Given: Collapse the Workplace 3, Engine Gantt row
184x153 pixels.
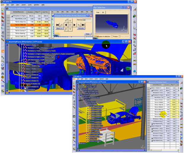Looking at the screenshot, I should (12, 16).
